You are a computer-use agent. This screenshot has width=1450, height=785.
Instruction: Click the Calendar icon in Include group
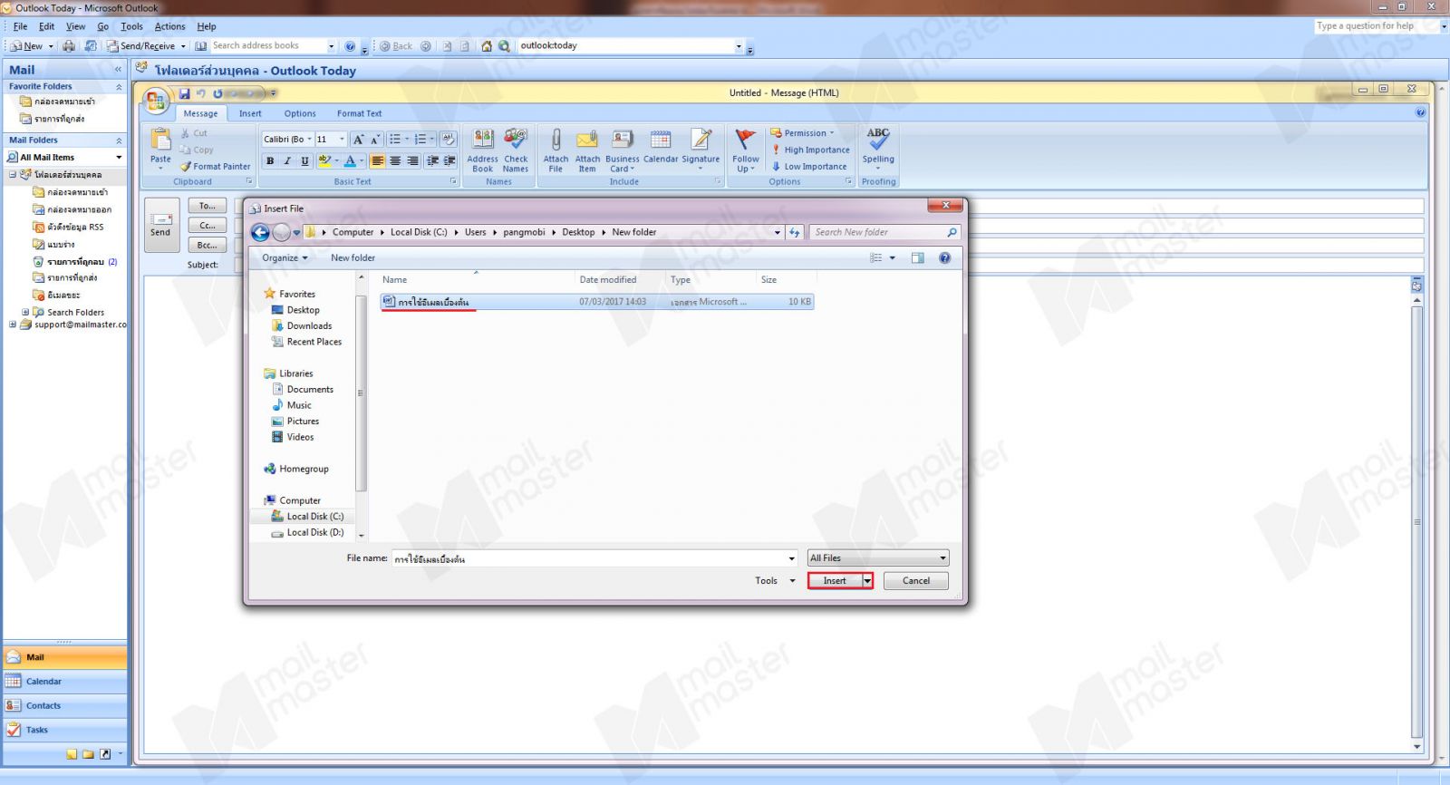tap(661, 141)
